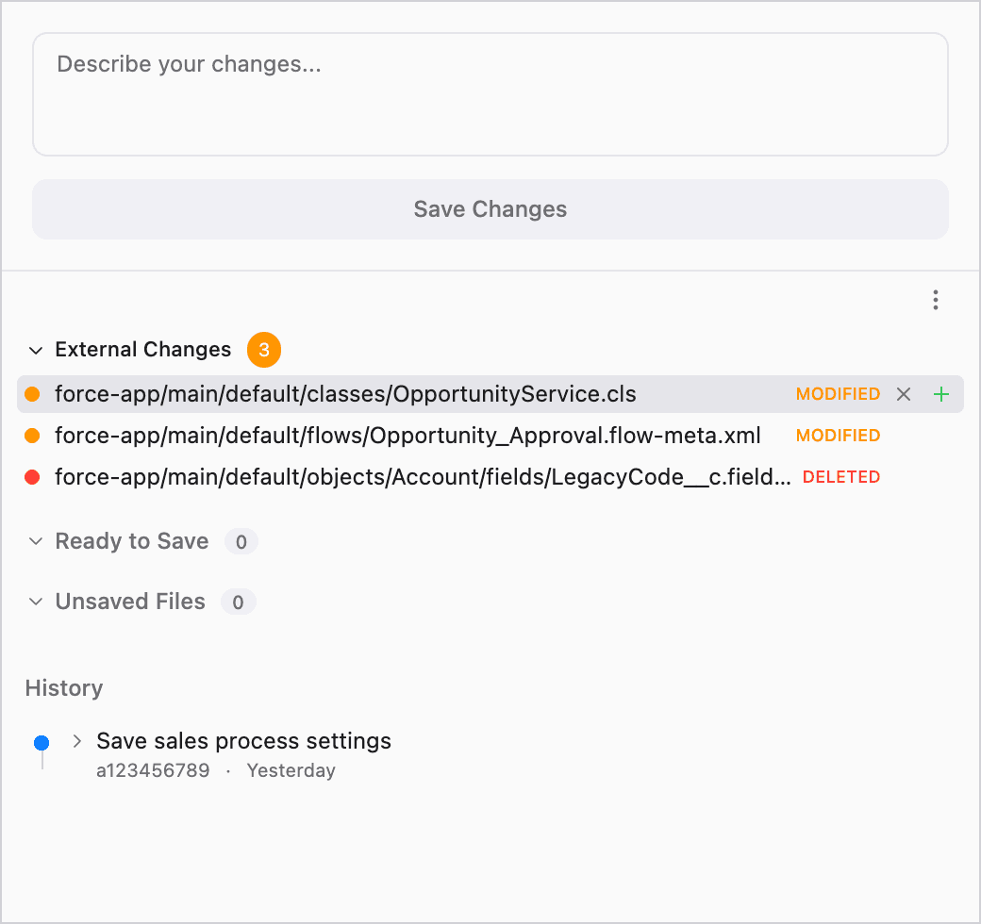
Task: Collapse the Unsaved Files section
Action: pos(36,602)
